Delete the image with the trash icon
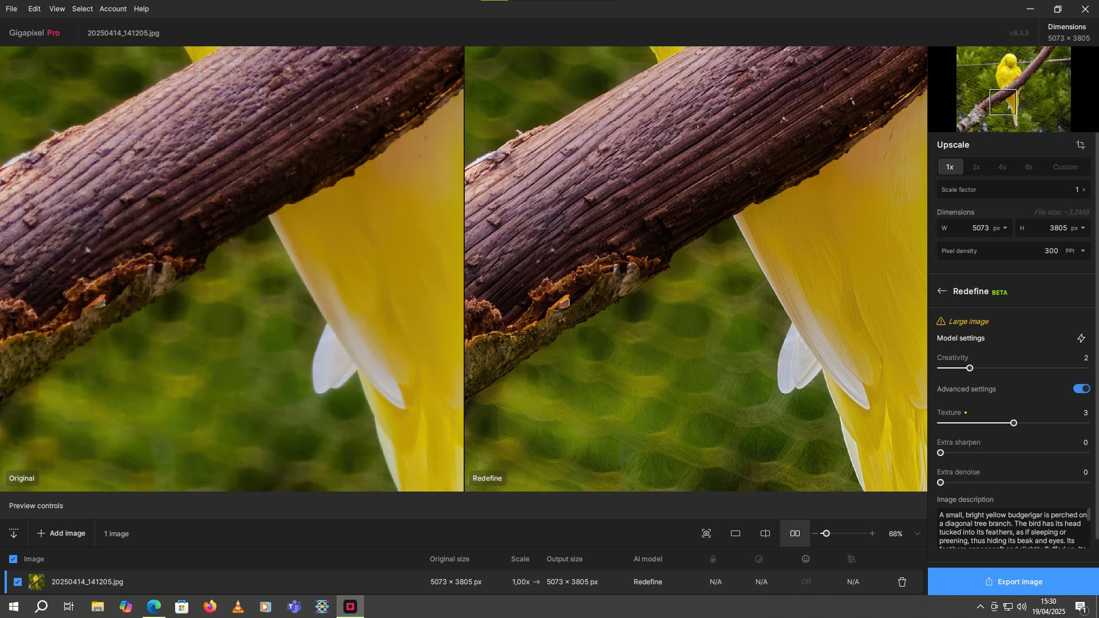The image size is (1099, 618). [x=902, y=582]
